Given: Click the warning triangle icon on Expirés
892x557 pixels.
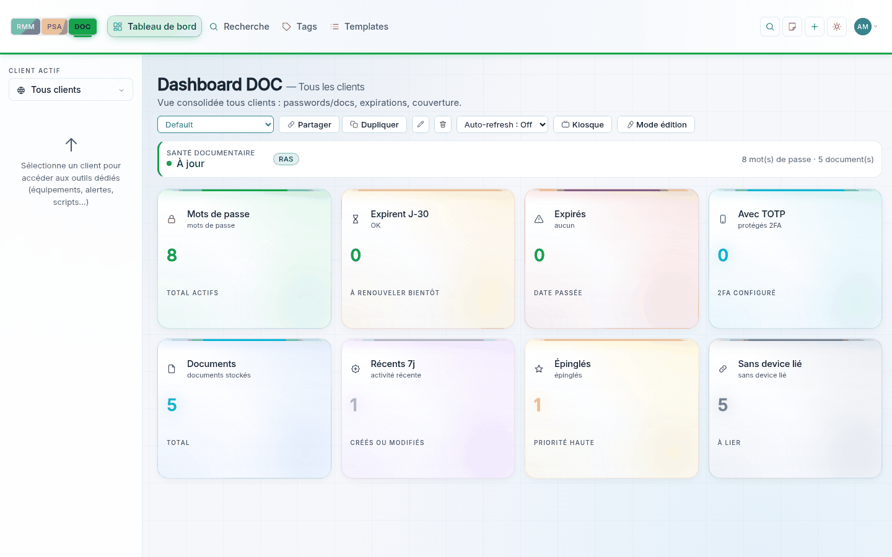Looking at the screenshot, I should click(539, 219).
